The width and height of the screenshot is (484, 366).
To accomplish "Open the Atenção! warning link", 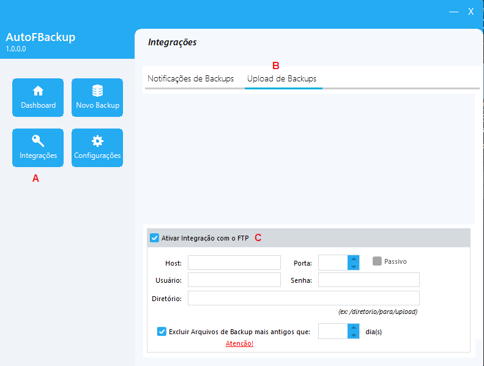I will 239,343.
